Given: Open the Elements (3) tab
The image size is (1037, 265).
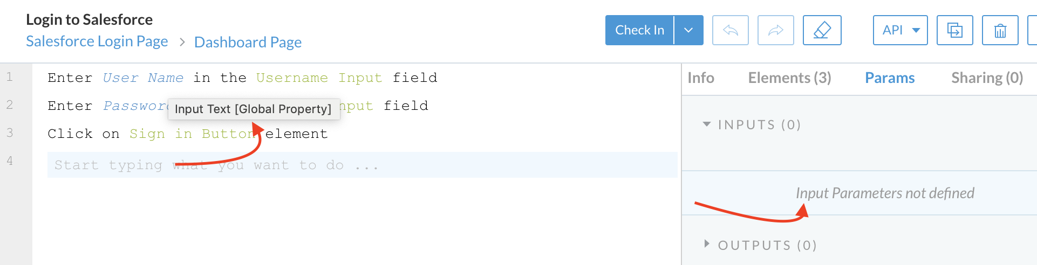Looking at the screenshot, I should (789, 78).
